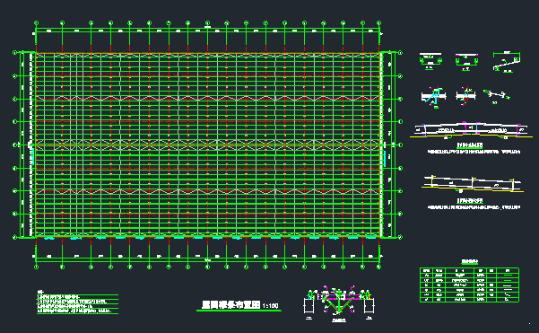Click the materials table title text

click(469, 261)
